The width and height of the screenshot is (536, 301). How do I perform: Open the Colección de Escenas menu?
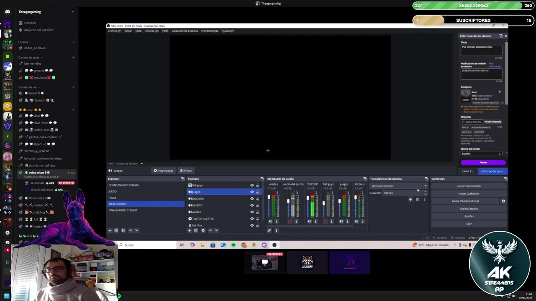click(185, 31)
